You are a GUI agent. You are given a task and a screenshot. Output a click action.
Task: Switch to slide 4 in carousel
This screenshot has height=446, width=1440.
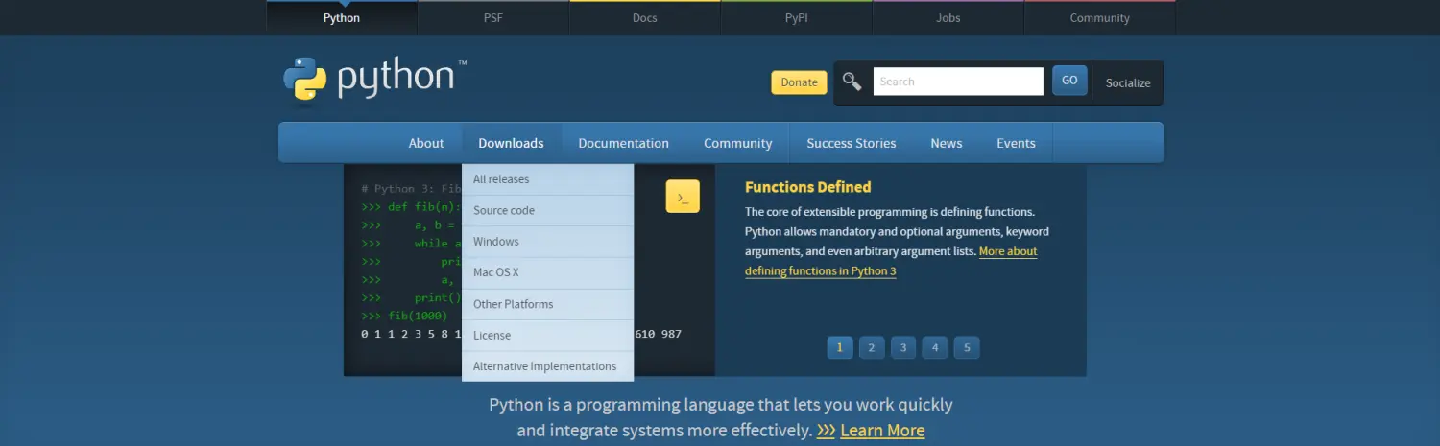pyautogui.click(x=935, y=347)
